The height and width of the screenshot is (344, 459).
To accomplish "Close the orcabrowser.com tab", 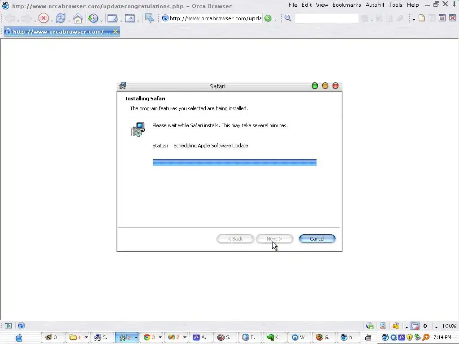I will [x=116, y=32].
